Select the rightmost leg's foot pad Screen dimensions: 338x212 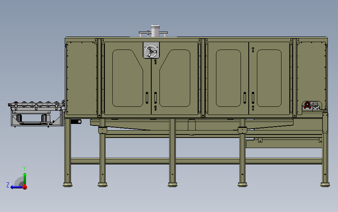[x=325, y=185]
